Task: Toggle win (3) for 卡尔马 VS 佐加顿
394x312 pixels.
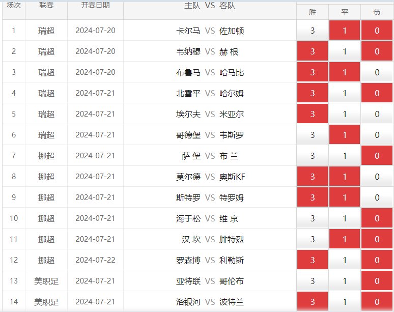Action: [x=313, y=31]
